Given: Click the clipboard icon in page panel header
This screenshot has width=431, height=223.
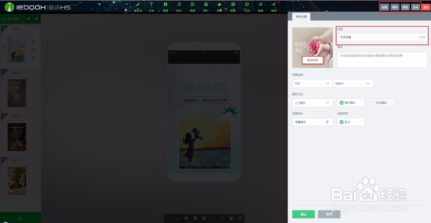Looking at the screenshot, I should click(x=28, y=19).
